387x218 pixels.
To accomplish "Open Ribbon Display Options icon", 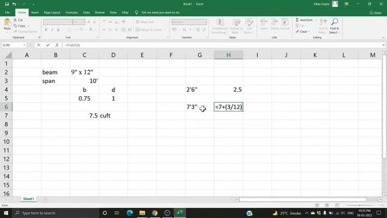I will (346, 4).
